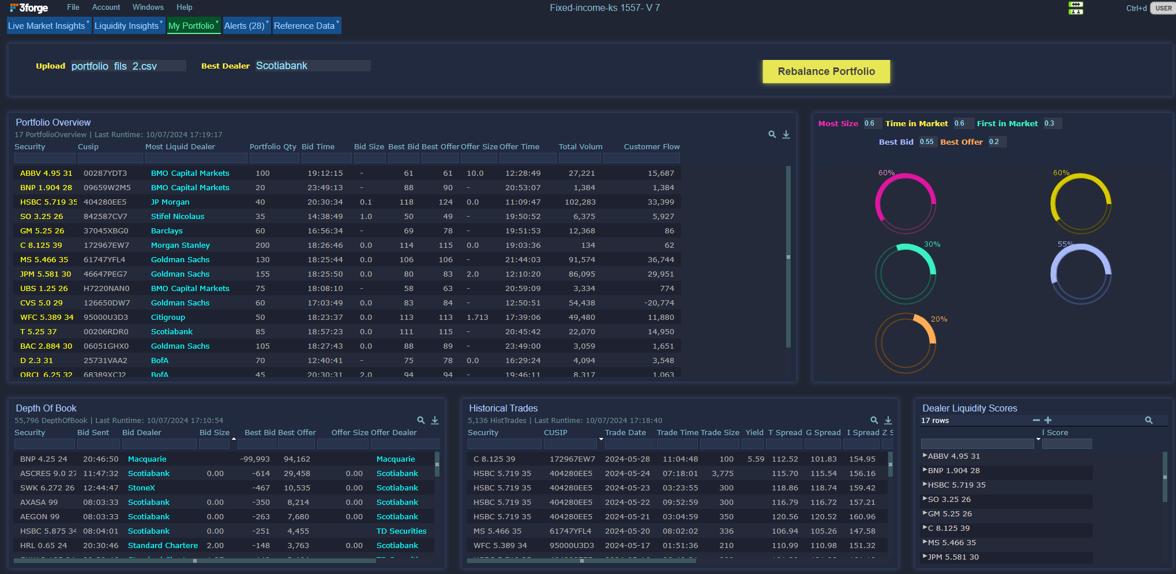Expand the SO 3.25 26 tree row
Viewport: 1176px width, 574px height.
pos(925,499)
